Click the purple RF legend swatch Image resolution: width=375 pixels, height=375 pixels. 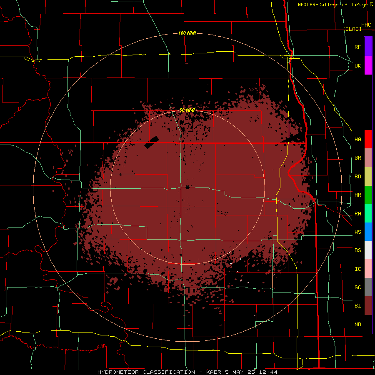(368, 47)
